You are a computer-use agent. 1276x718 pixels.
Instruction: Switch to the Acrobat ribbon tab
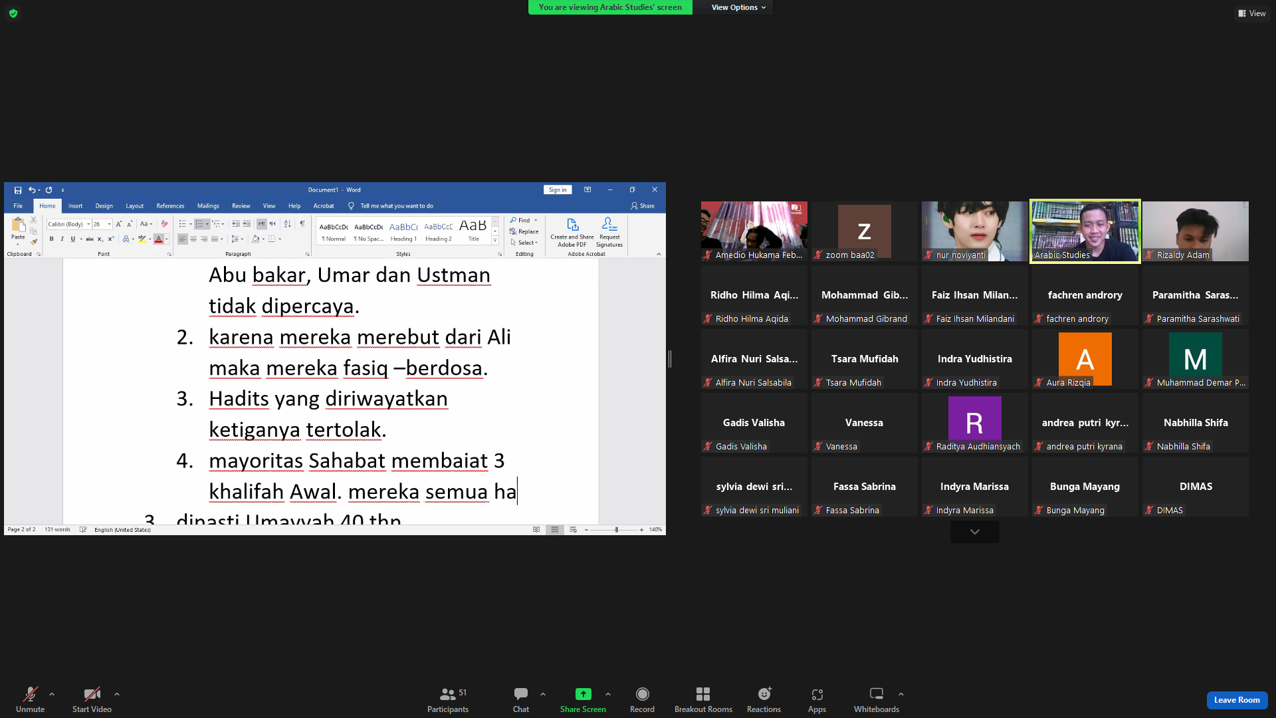click(324, 206)
